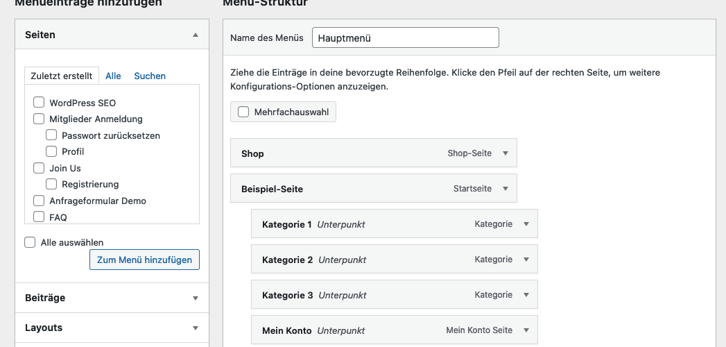This screenshot has height=347, width=726.
Task: Click the Mein Konto menu item title
Action: (286, 331)
